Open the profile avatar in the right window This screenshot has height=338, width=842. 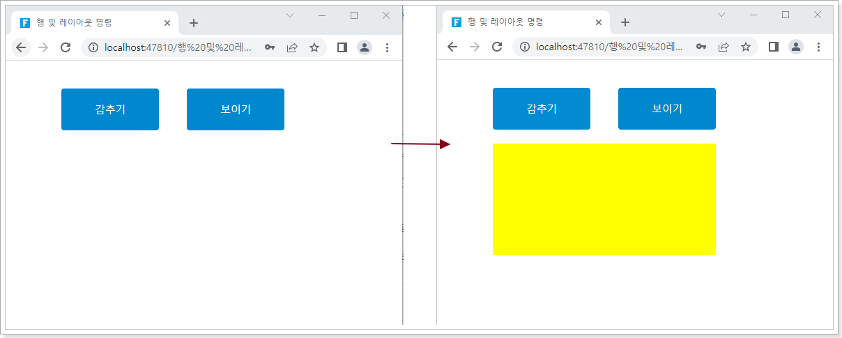(796, 47)
